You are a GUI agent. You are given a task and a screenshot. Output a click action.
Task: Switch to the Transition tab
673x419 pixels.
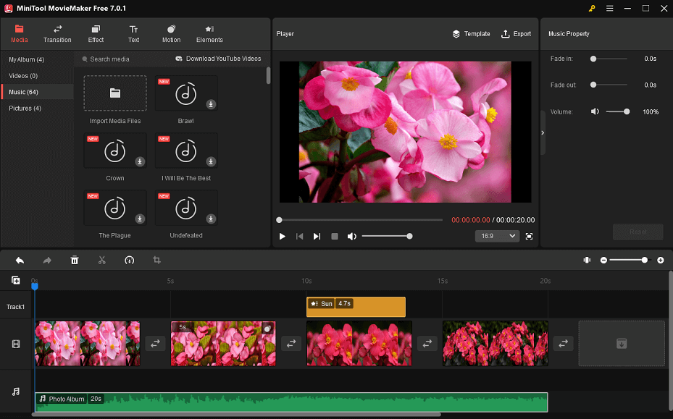pyautogui.click(x=57, y=33)
